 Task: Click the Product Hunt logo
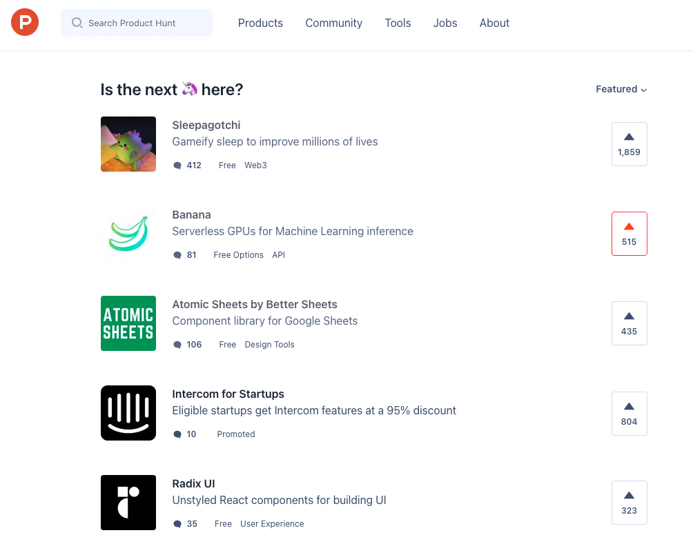point(25,23)
